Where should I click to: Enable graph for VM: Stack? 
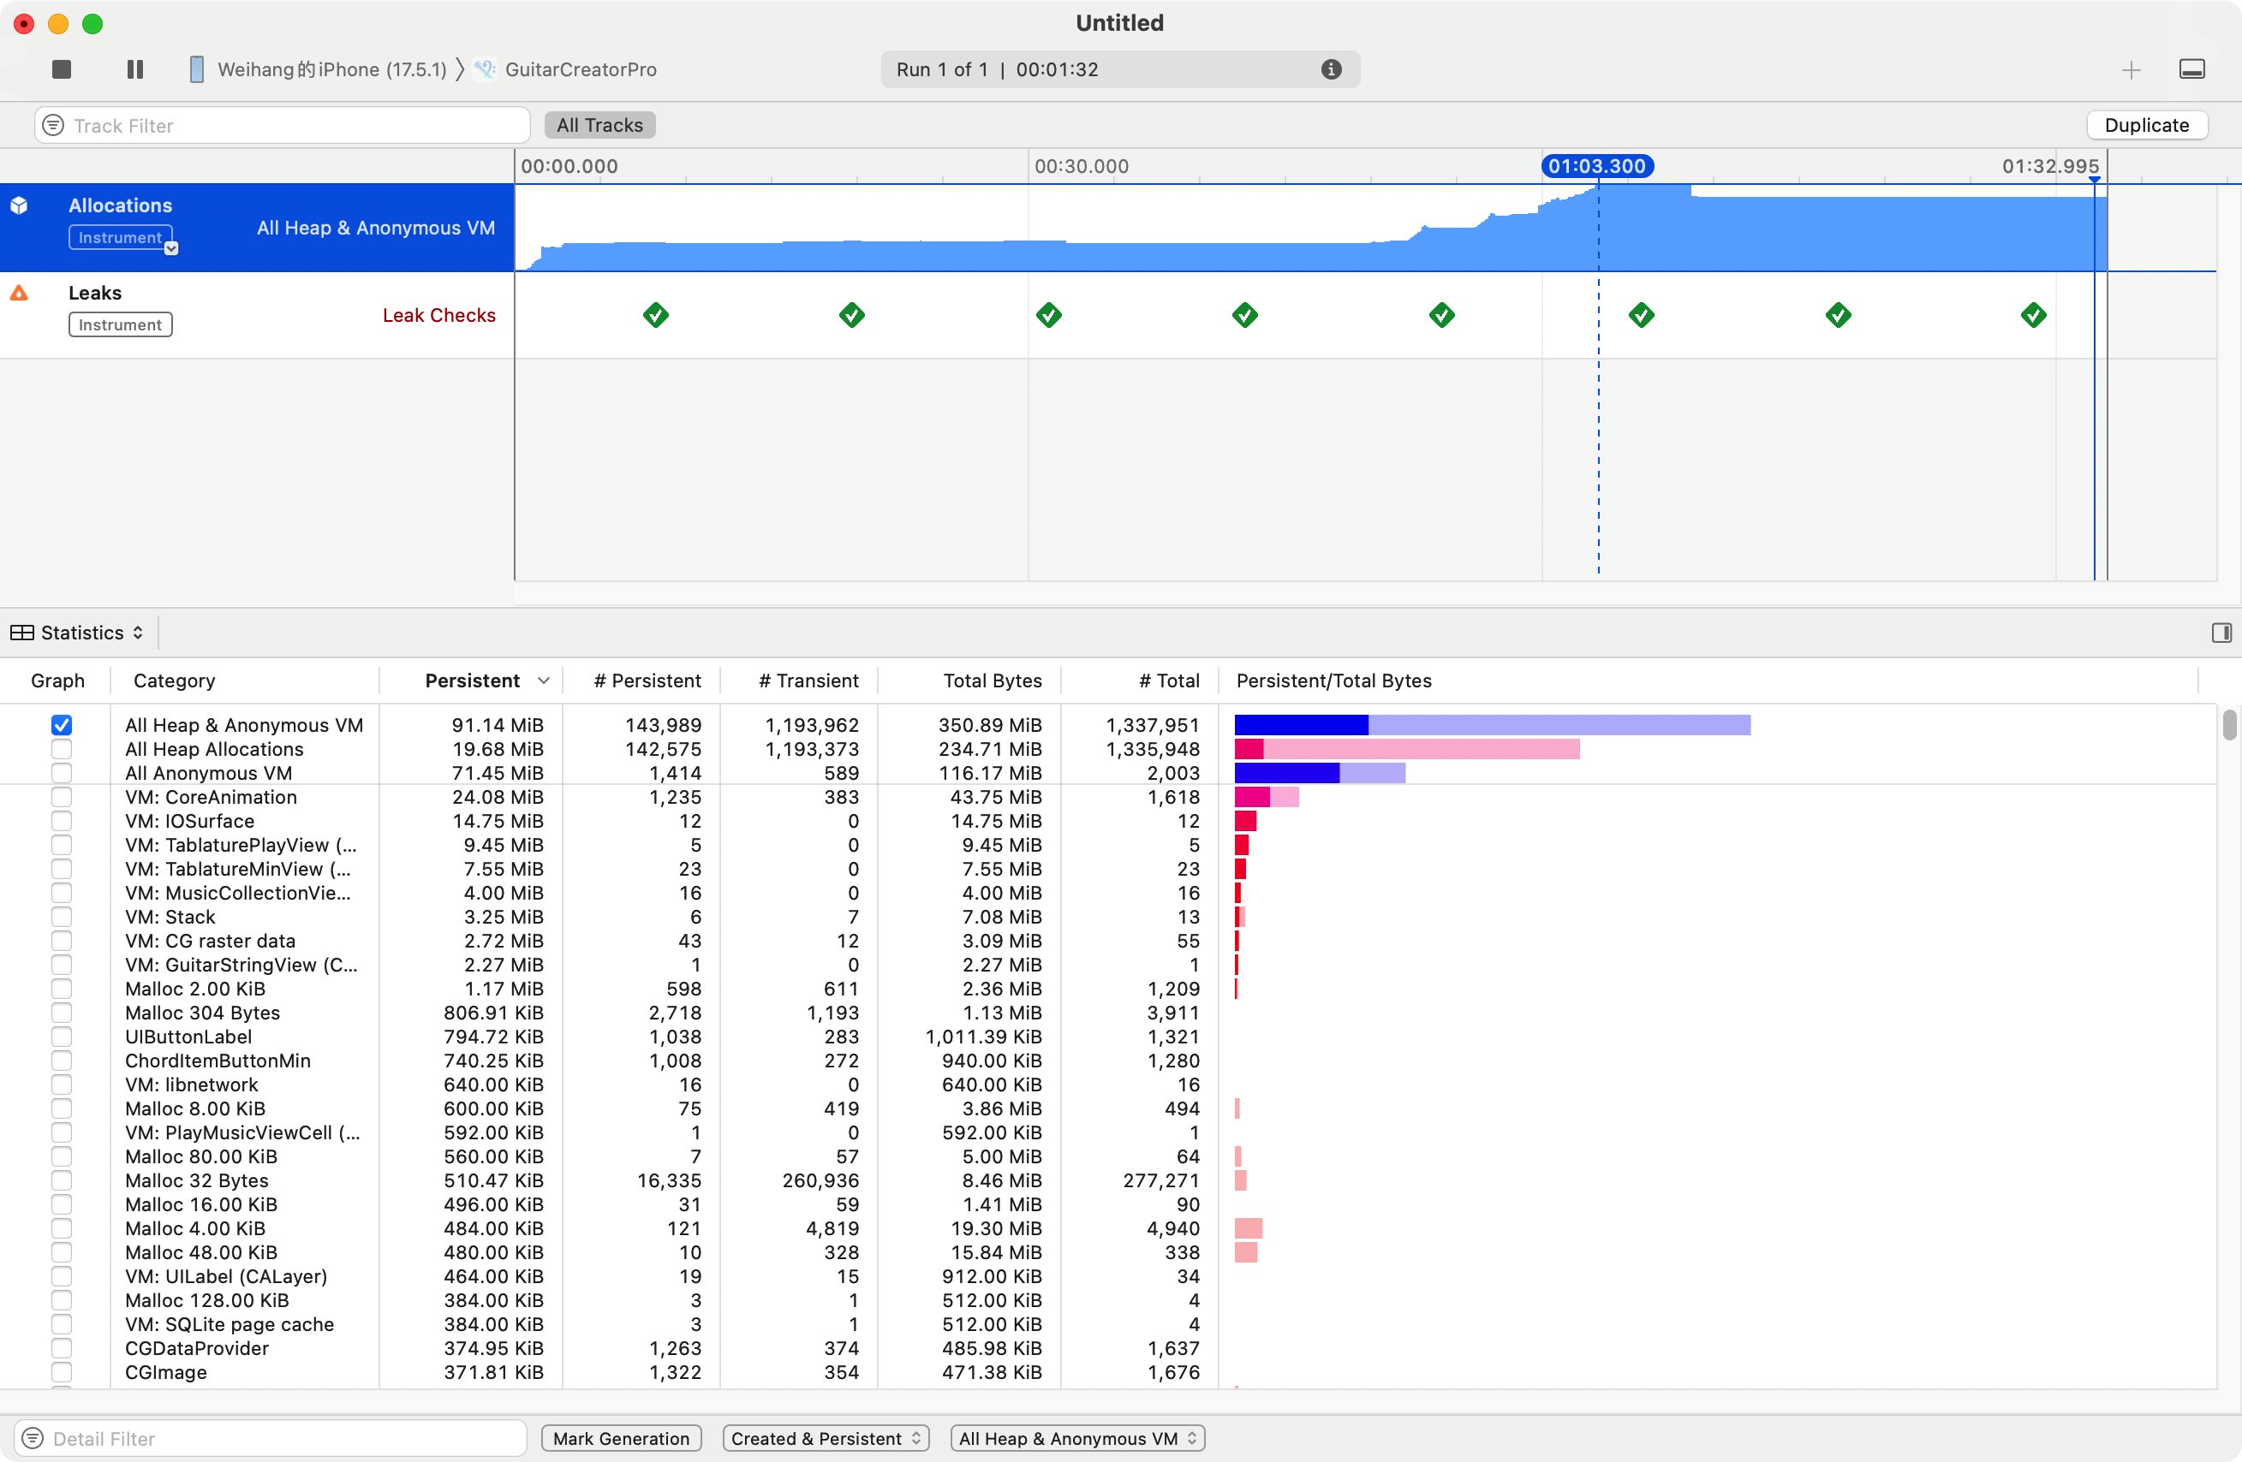[x=62, y=916]
